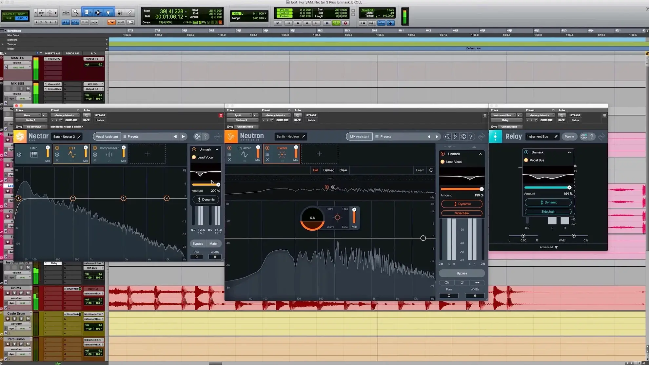
Task: Open Neutron history clock icon
Action: coord(447,137)
